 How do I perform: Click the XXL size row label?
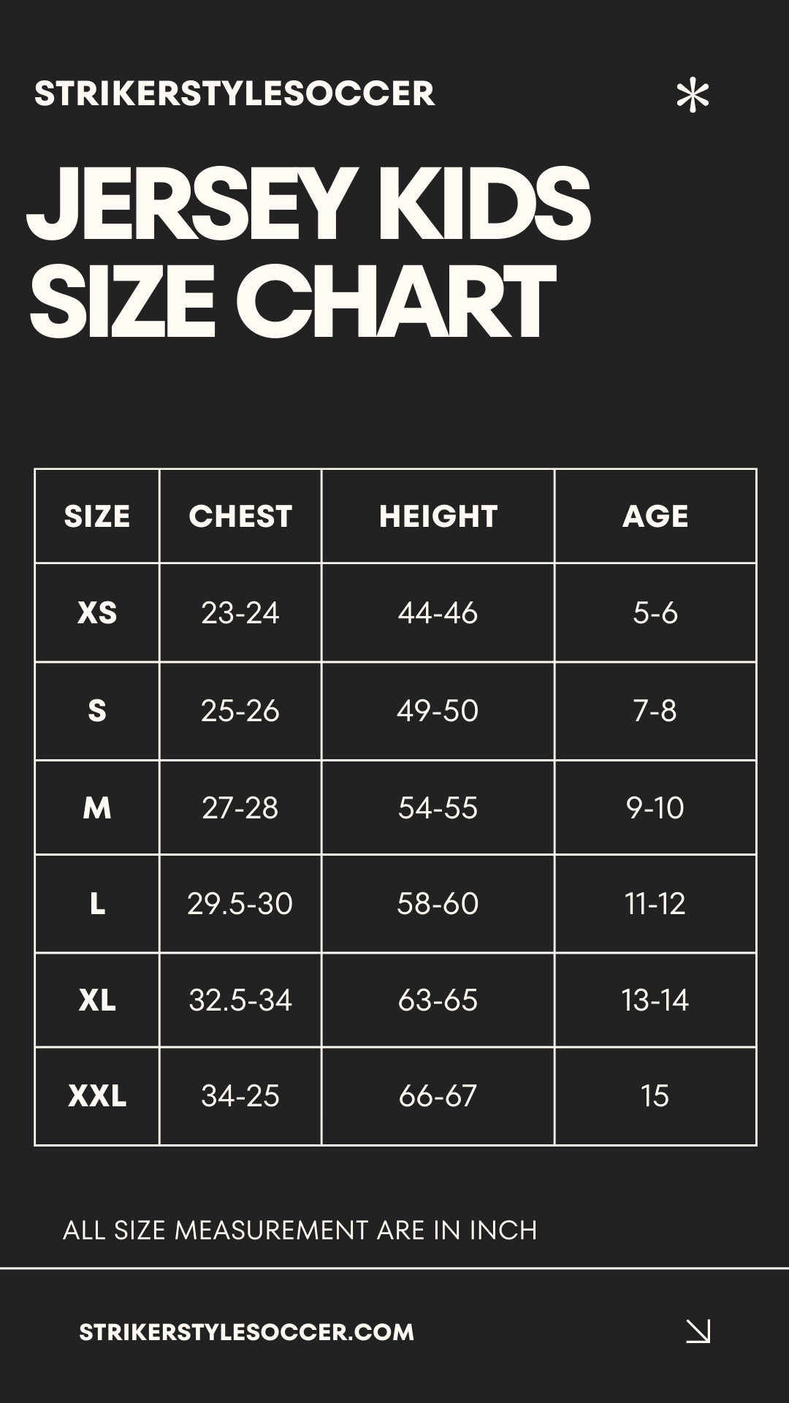[97, 1096]
